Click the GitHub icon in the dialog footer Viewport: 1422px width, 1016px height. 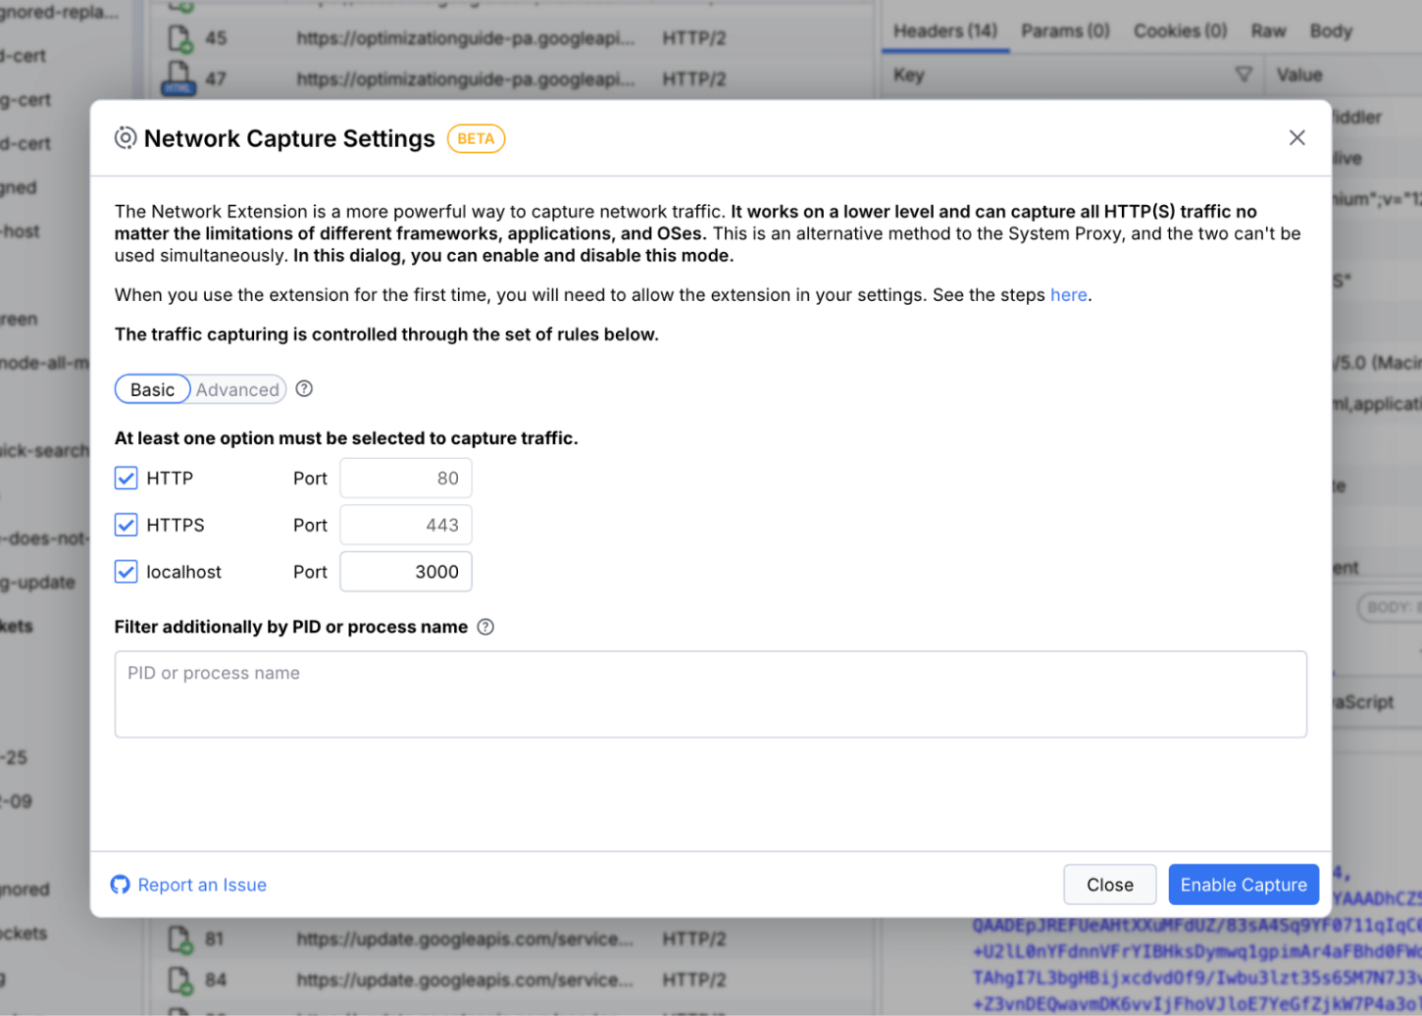click(x=121, y=885)
